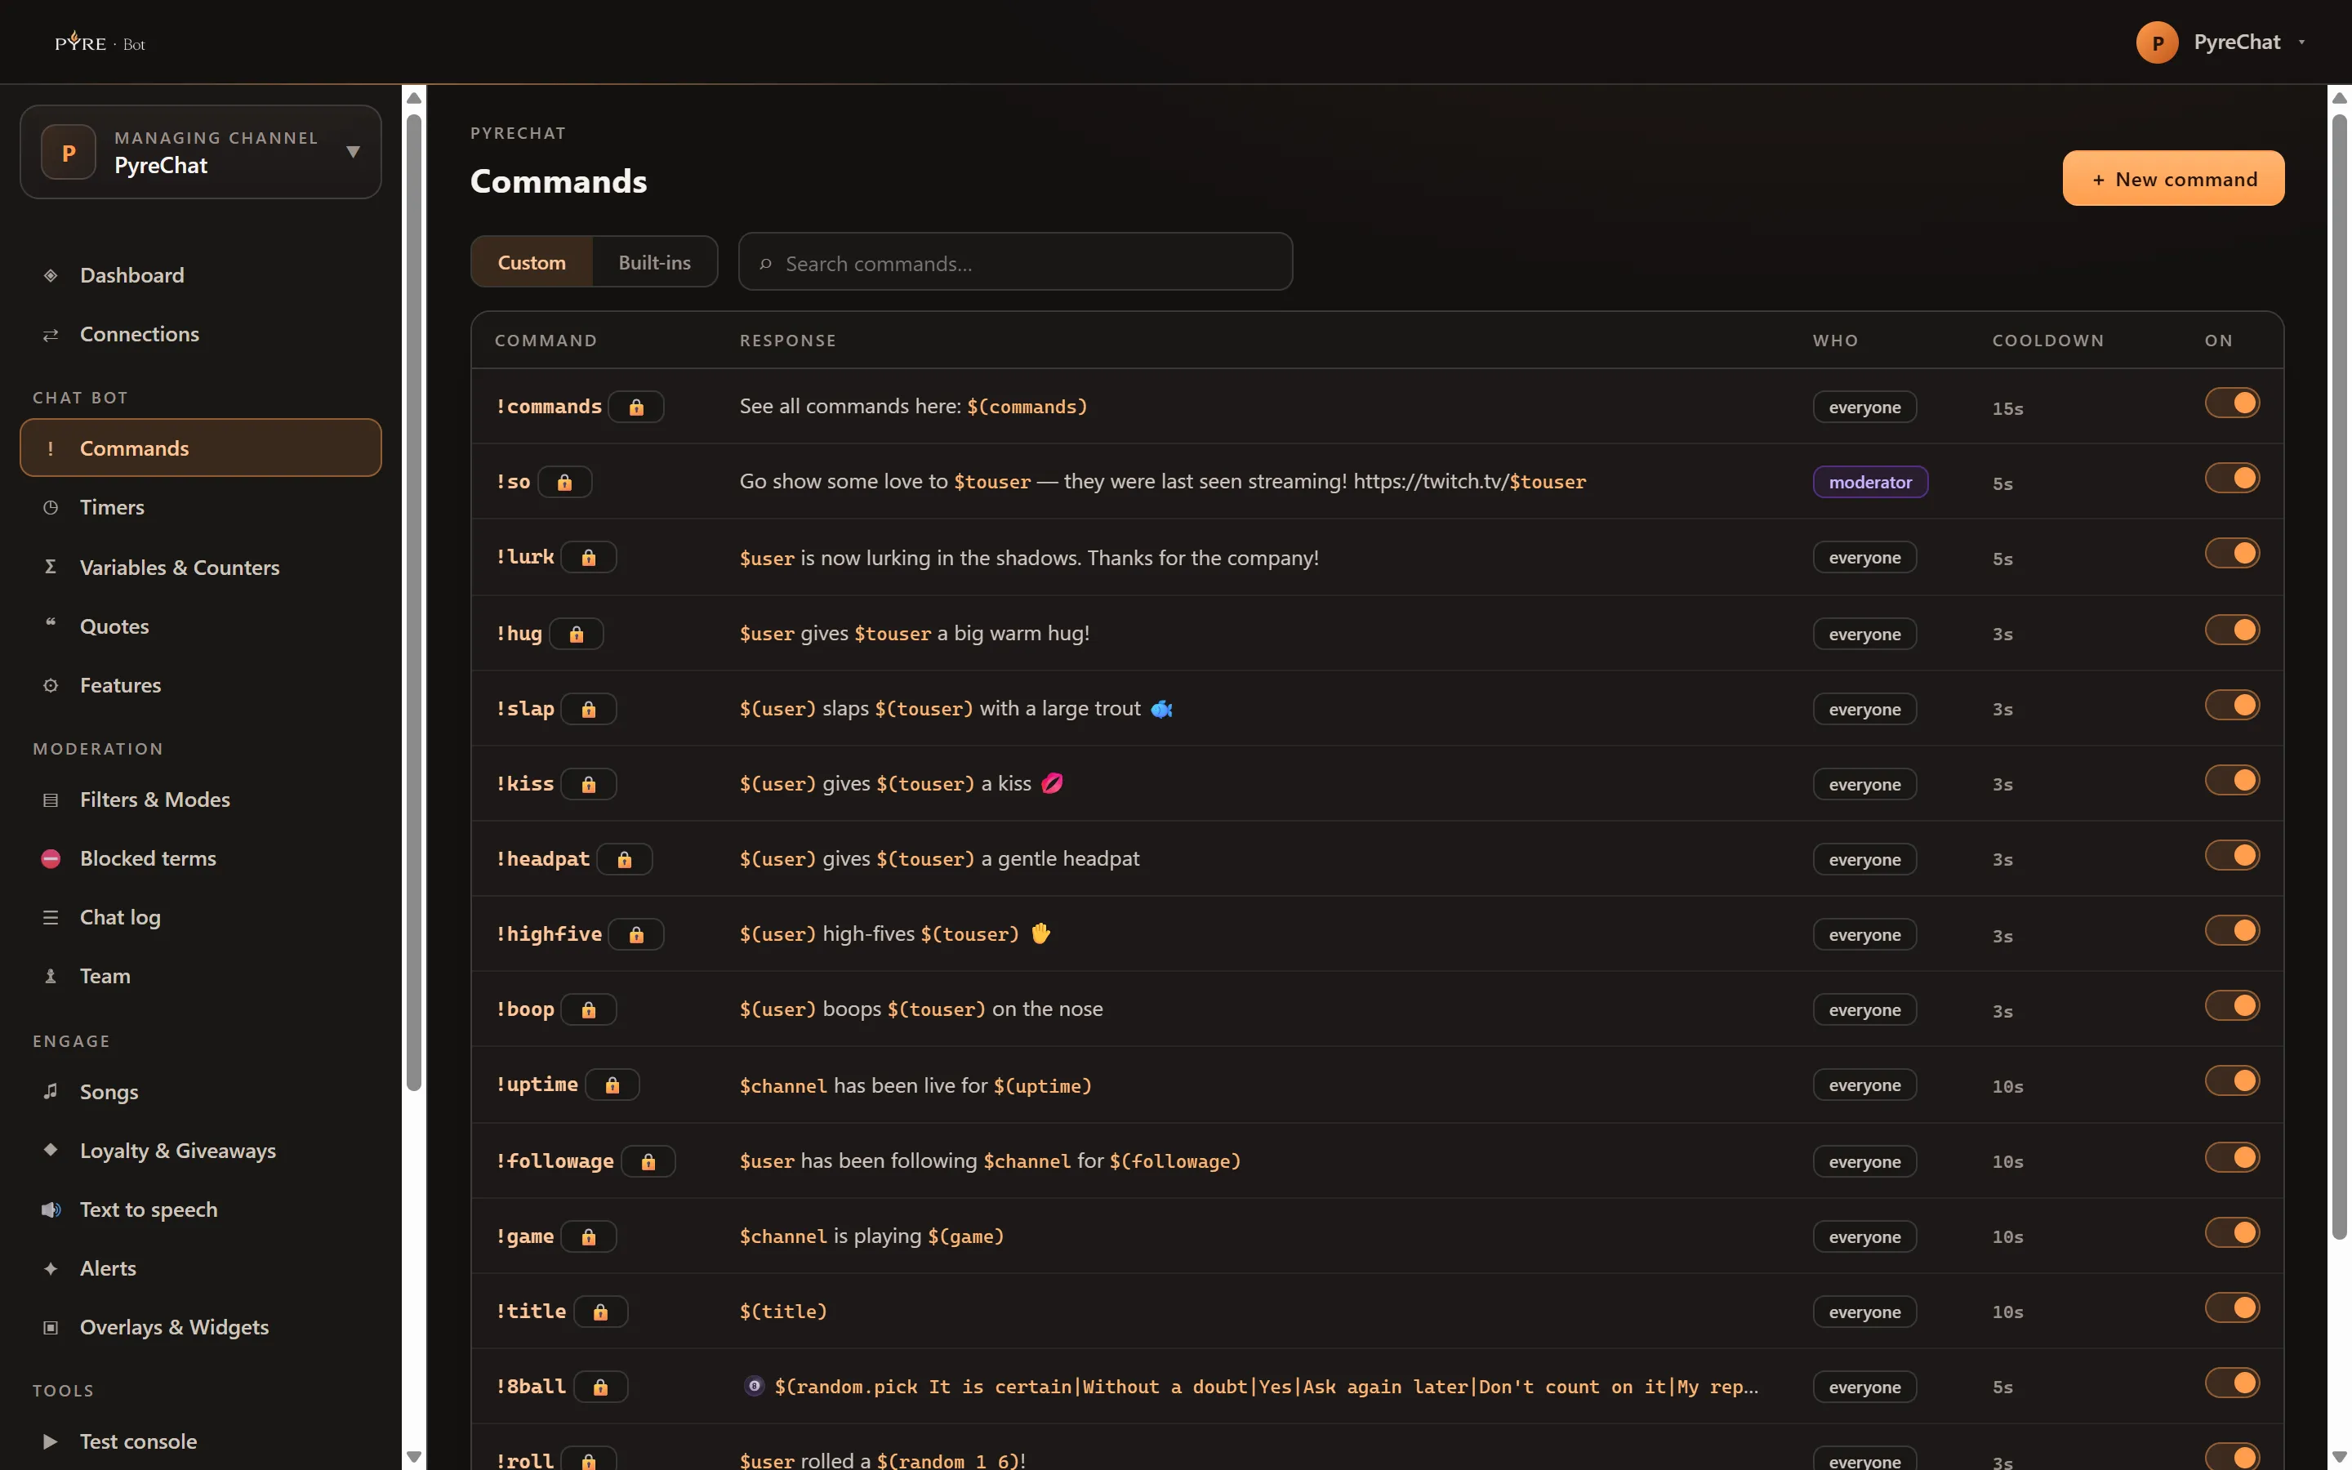
Task: Switch to the Built-ins tab
Action: 654,262
